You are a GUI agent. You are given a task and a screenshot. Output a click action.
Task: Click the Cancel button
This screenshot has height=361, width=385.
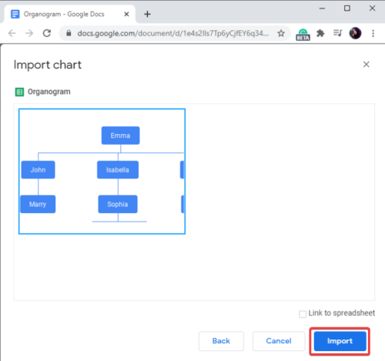[x=279, y=341]
